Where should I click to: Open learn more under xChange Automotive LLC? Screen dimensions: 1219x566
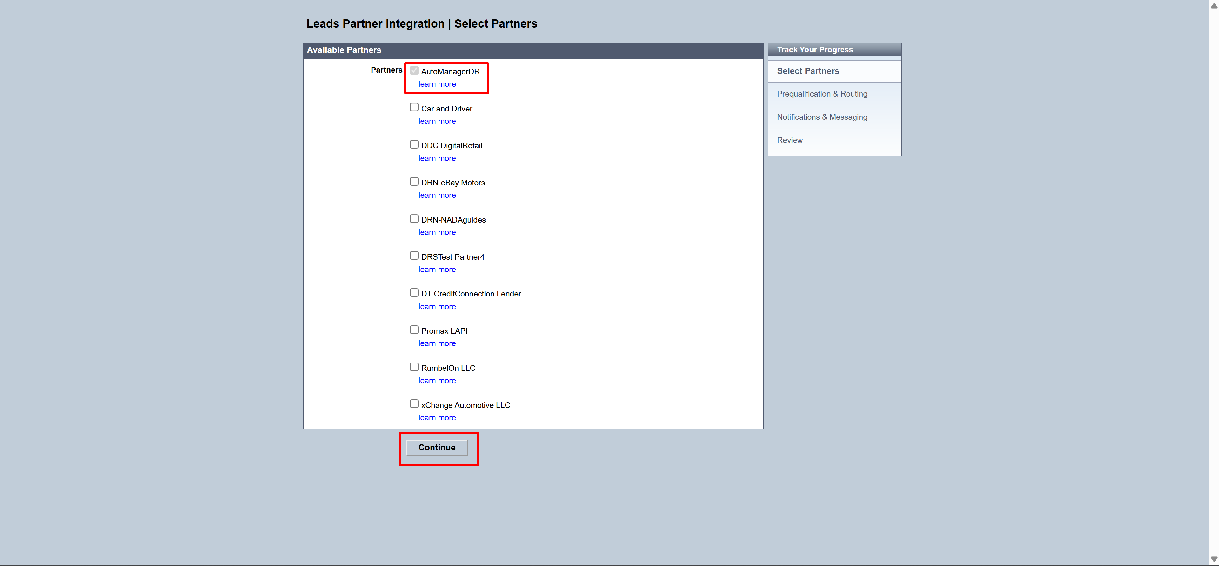[x=437, y=418]
